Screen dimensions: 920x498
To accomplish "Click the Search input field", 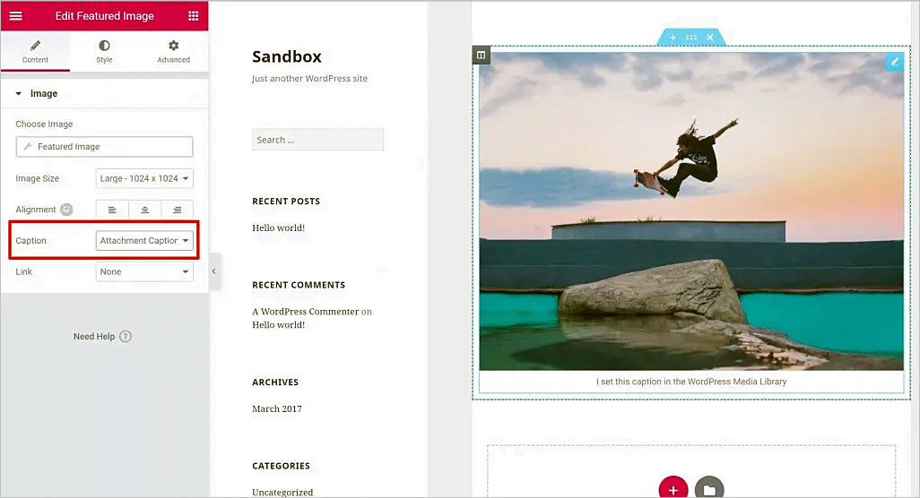I will tap(317, 140).
